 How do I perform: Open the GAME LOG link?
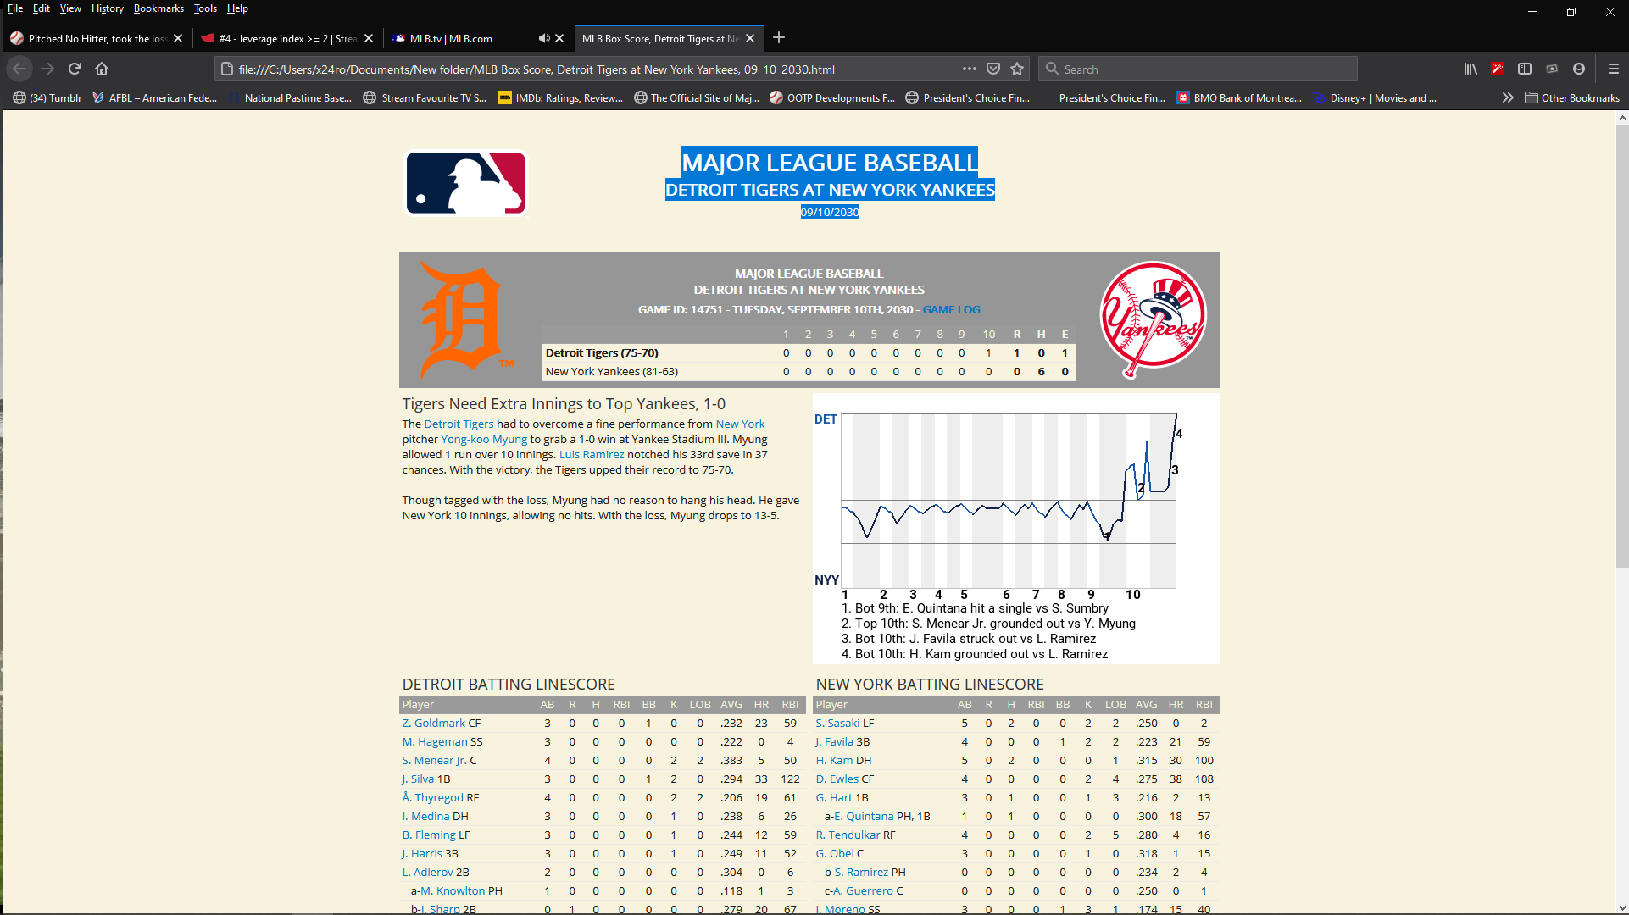click(x=951, y=309)
